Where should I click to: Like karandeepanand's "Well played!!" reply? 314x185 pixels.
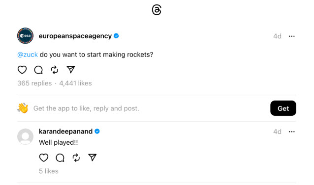pos(44,158)
